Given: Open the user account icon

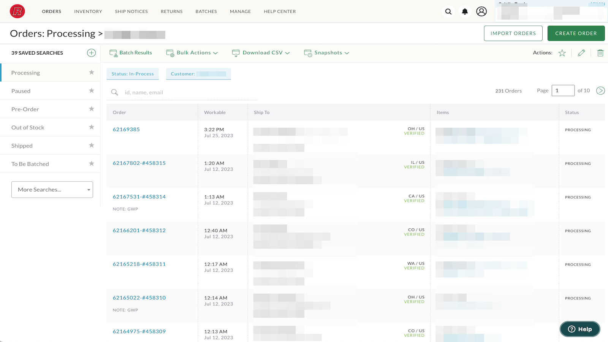Looking at the screenshot, I should click(481, 11).
